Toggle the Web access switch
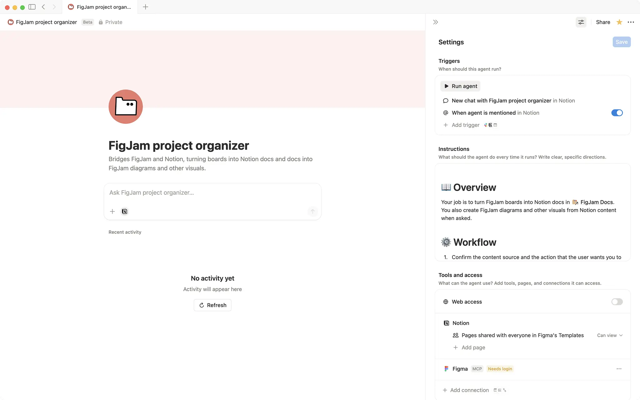 point(617,302)
